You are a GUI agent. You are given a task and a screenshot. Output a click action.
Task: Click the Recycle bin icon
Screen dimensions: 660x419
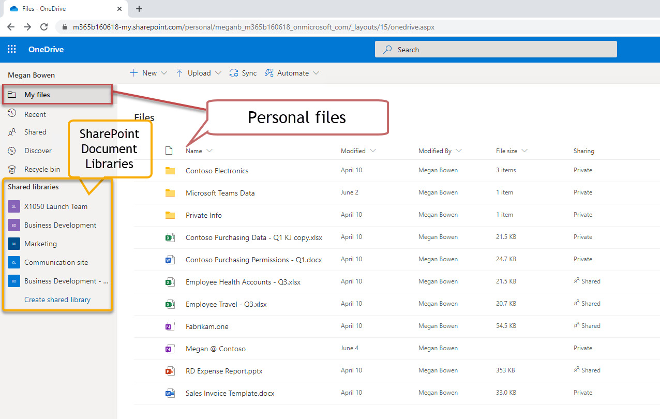click(x=12, y=169)
